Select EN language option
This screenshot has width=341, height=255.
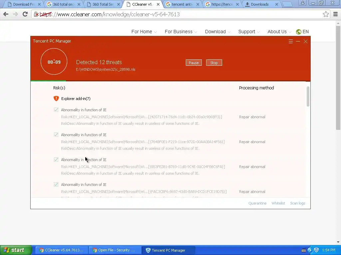tap(306, 32)
